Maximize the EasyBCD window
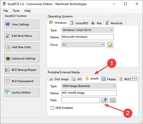143x124 pixels. tap(125, 4)
